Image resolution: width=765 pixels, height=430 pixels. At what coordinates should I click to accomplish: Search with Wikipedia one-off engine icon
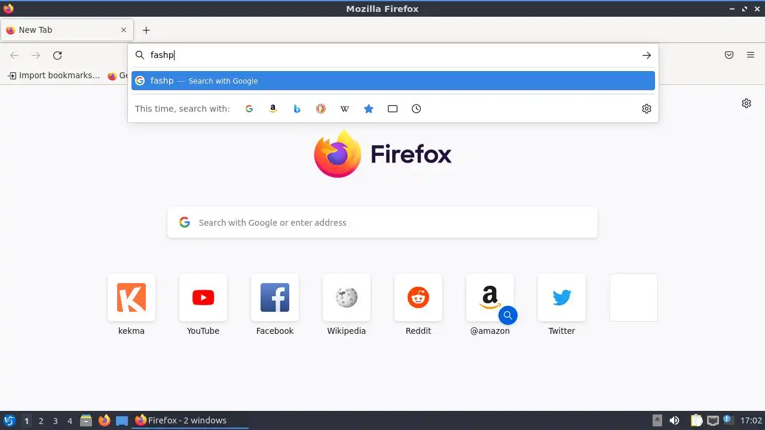click(345, 109)
